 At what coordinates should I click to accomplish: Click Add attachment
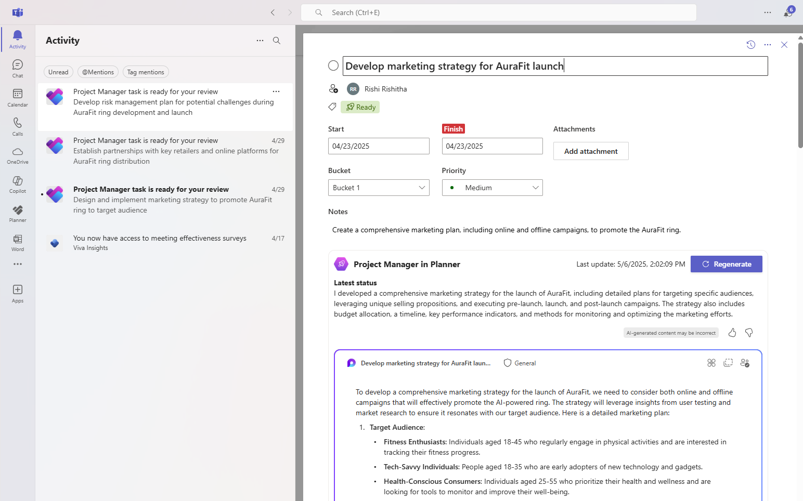[x=591, y=151]
